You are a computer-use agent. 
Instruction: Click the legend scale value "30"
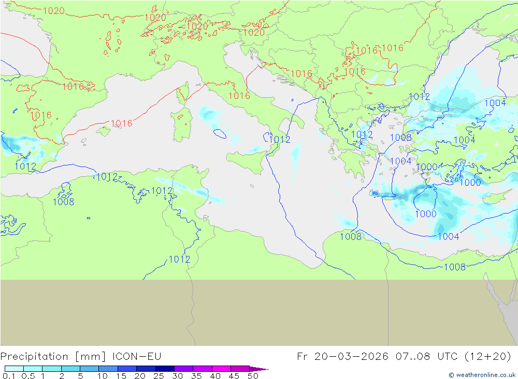(178, 376)
